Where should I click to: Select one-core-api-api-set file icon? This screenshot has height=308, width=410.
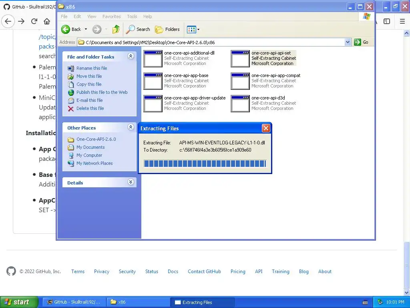pos(240,59)
